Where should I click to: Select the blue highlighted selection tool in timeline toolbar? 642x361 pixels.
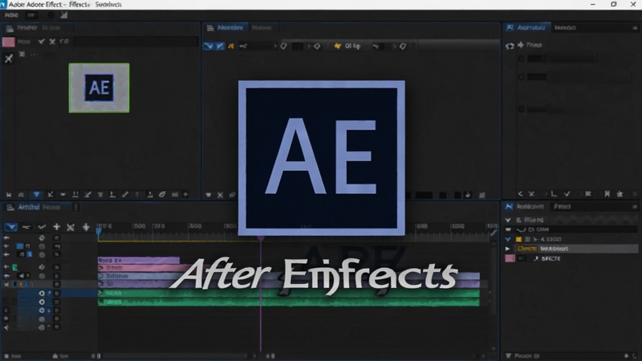(10, 227)
